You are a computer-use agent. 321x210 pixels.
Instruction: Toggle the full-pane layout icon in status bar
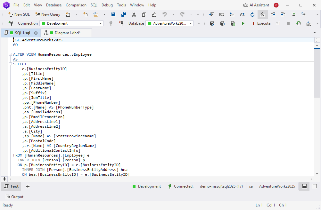315,186
